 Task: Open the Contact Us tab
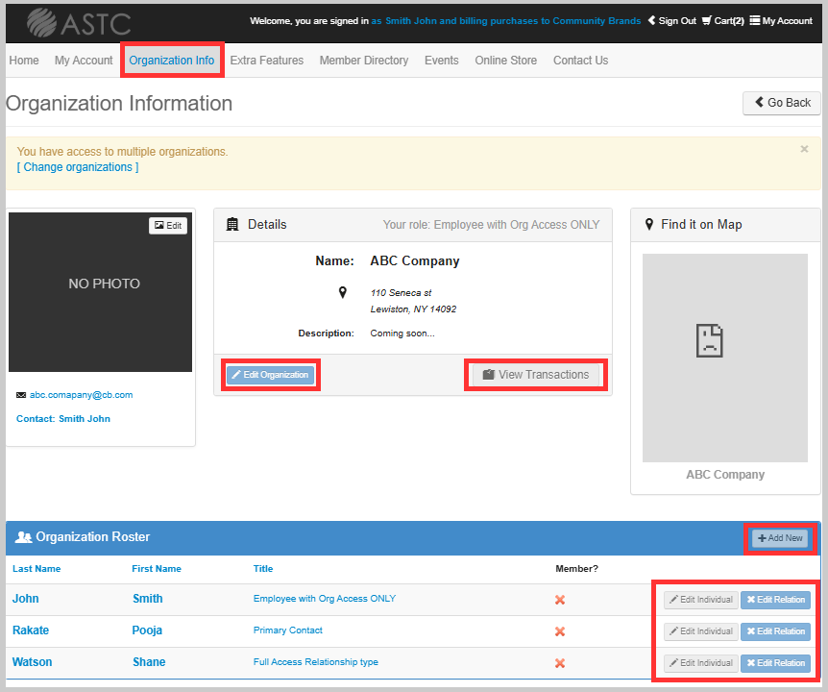click(x=580, y=61)
